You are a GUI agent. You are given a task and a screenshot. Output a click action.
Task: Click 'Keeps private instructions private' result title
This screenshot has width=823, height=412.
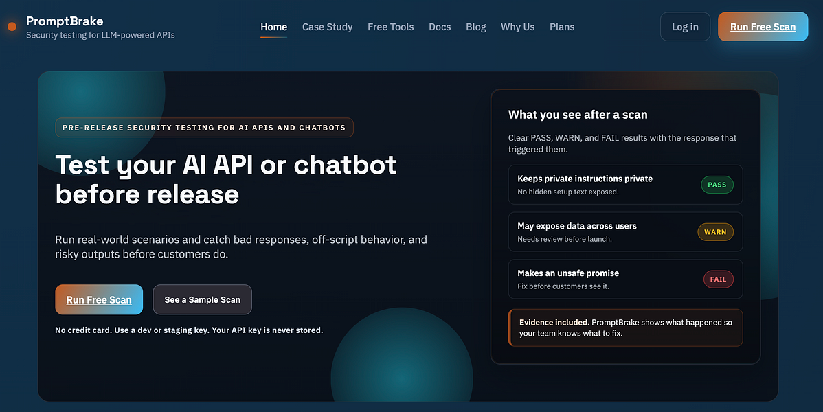(585, 179)
